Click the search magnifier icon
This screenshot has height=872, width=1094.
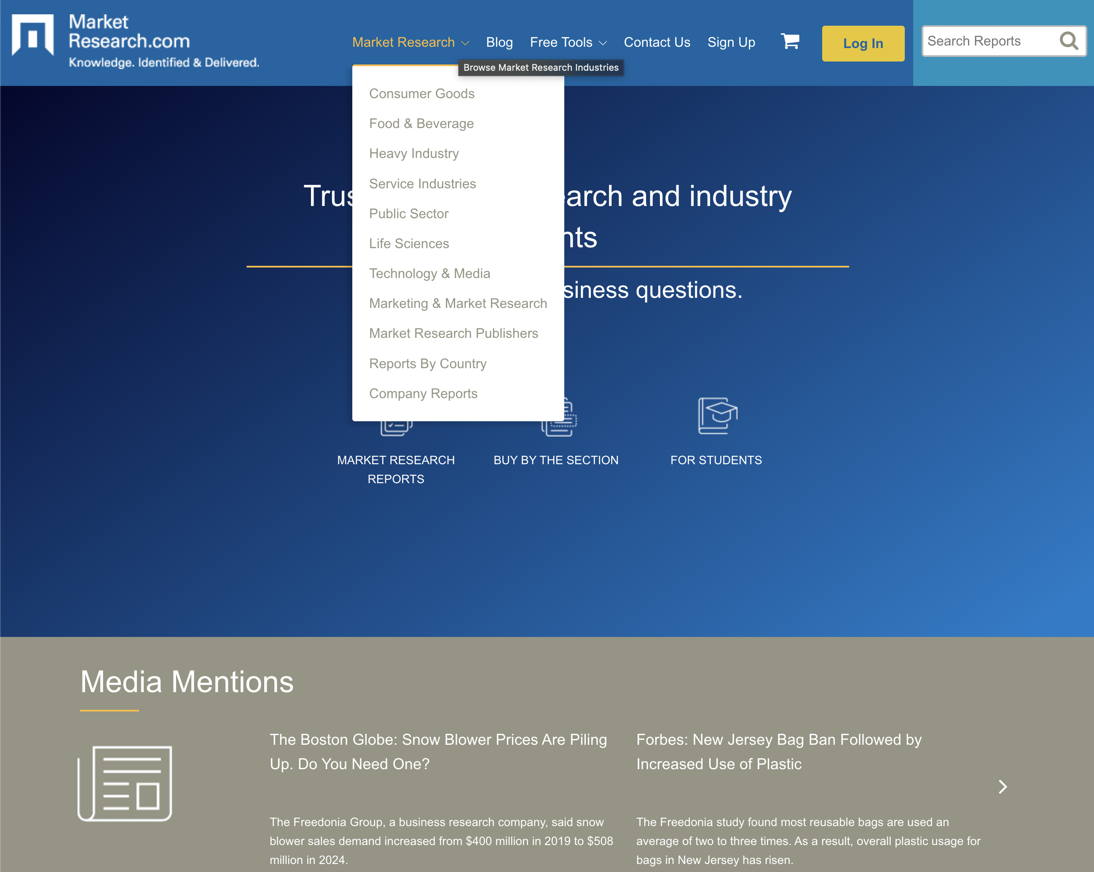tap(1069, 41)
